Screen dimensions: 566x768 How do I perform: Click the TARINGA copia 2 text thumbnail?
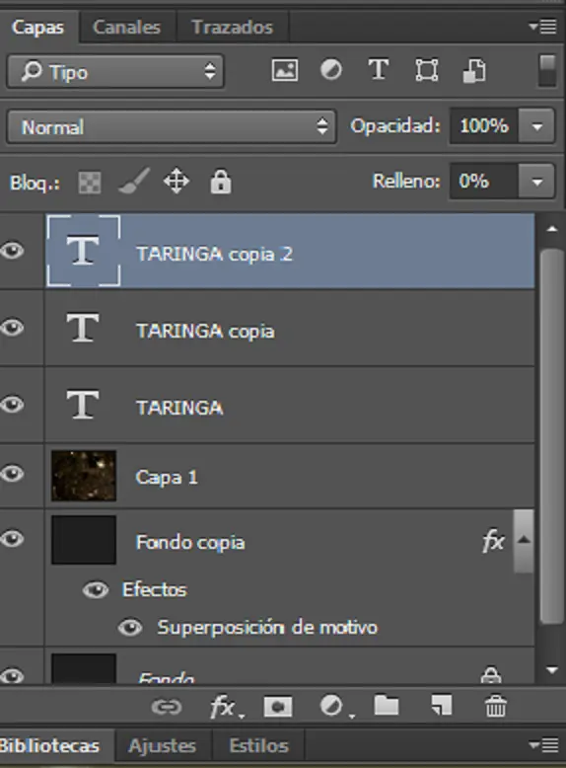point(83,251)
